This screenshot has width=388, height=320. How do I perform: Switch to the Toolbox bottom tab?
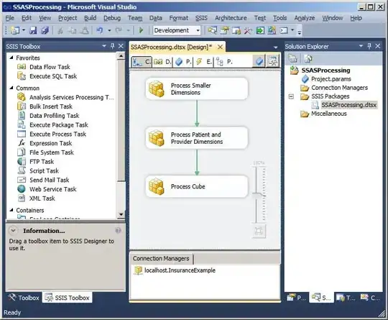coord(24,298)
